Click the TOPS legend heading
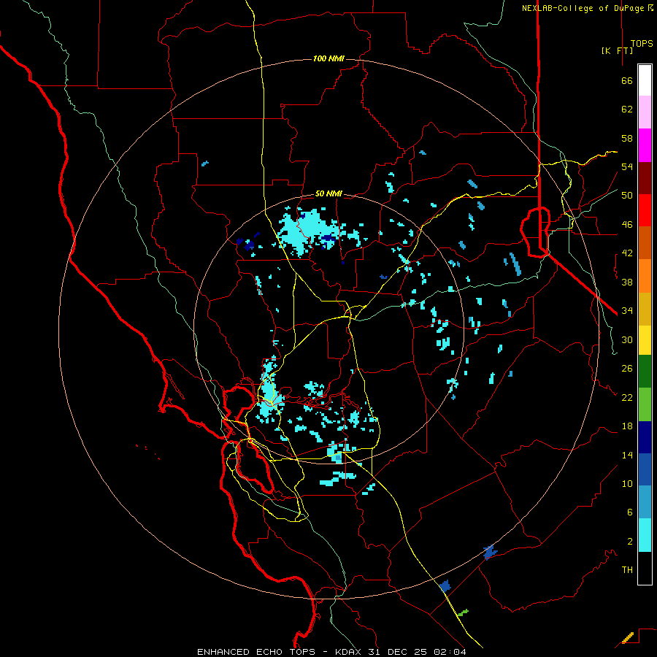The image size is (657, 657). [642, 44]
